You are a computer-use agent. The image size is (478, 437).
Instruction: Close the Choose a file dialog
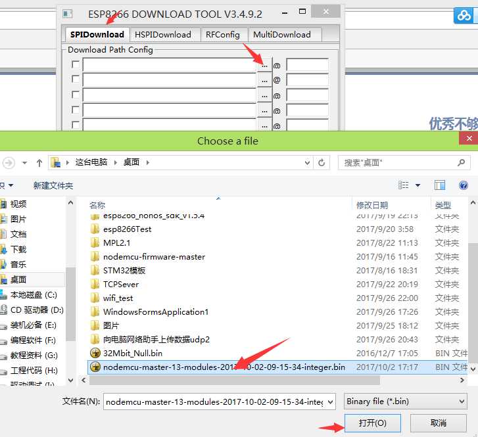pyautogui.click(x=469, y=139)
